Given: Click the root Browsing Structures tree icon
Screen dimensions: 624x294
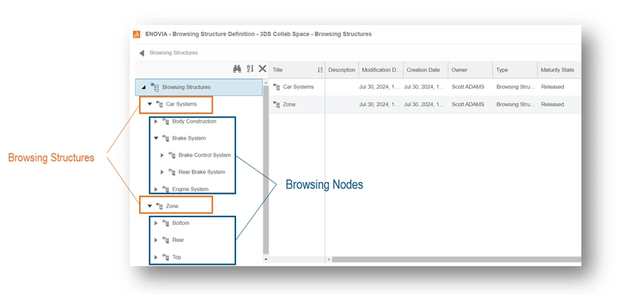Looking at the screenshot, I should (x=155, y=87).
